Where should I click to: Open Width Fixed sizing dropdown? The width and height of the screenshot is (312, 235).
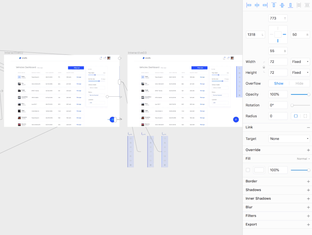pyautogui.click(x=300, y=62)
